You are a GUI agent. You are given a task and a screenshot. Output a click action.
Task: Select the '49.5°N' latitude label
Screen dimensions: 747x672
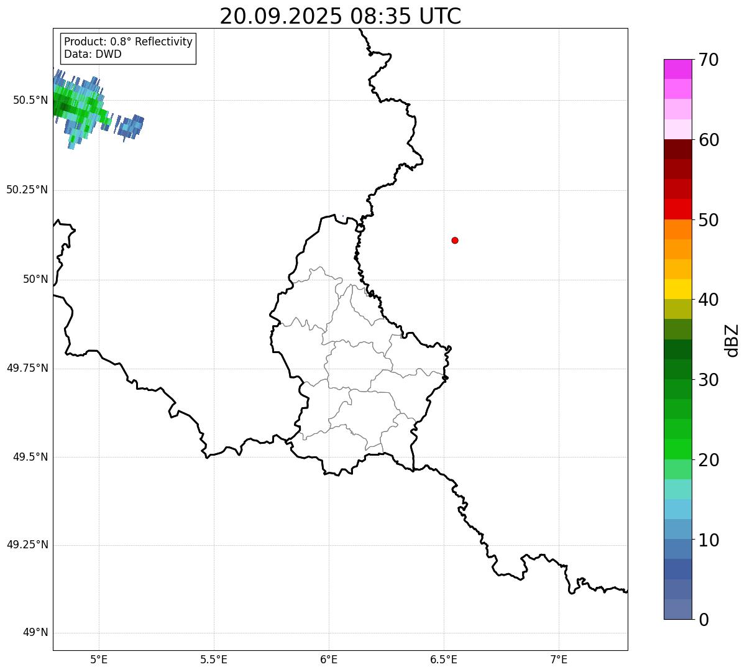tap(30, 457)
